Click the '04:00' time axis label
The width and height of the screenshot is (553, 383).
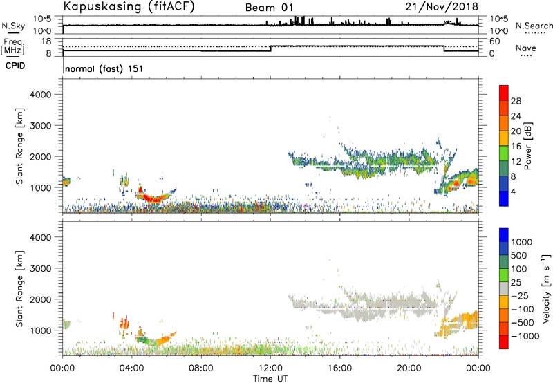tap(132, 368)
